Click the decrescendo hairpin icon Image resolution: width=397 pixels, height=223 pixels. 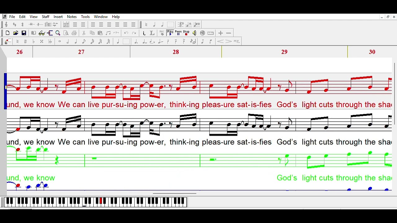tap(229, 42)
